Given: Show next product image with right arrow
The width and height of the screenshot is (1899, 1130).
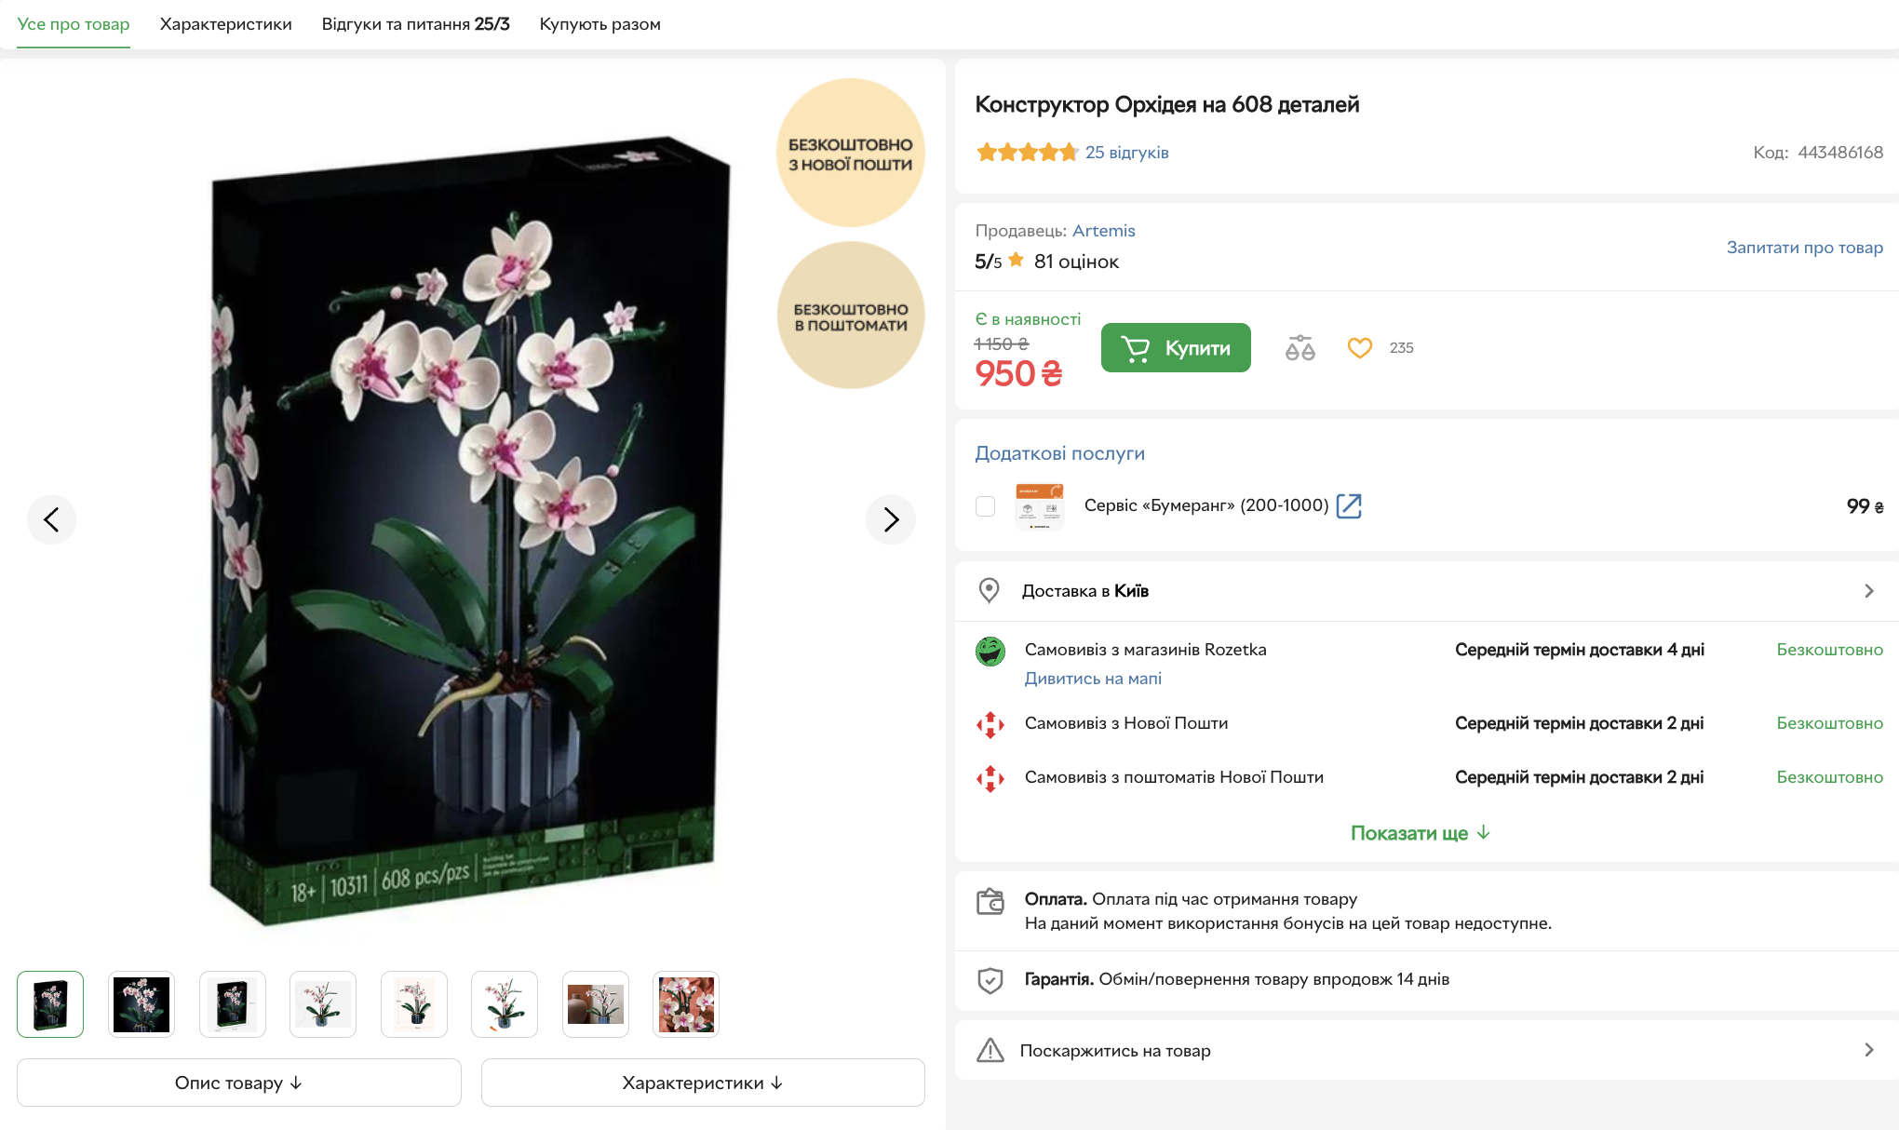Looking at the screenshot, I should tap(891, 519).
